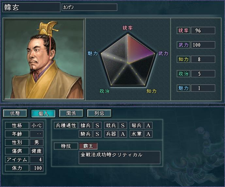Screen dimensions: 225x187
Task: Select the 覇王 special skill badge
Action: pos(88,146)
